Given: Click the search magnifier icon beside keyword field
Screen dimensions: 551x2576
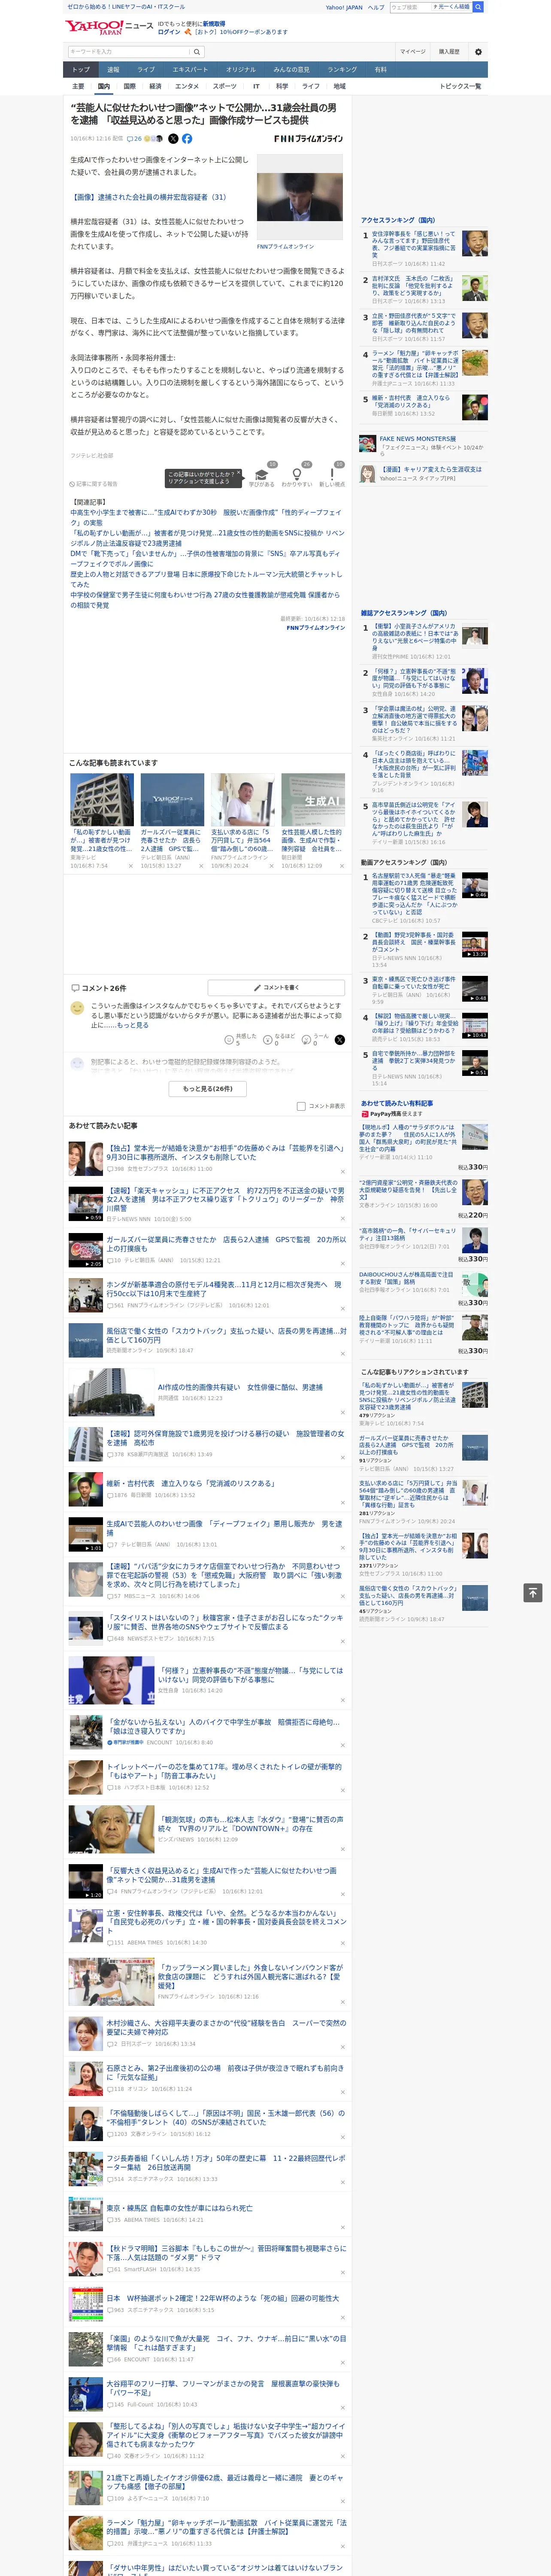Looking at the screenshot, I should coord(198,51).
